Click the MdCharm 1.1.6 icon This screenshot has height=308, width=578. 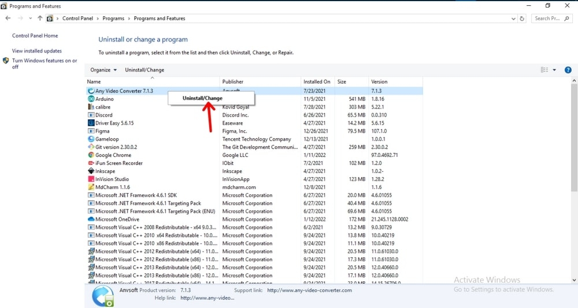click(91, 187)
